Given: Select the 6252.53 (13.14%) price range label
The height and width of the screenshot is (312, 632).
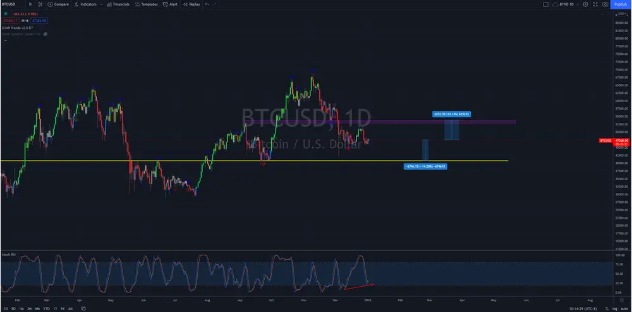Looking at the screenshot, I should (451, 114).
